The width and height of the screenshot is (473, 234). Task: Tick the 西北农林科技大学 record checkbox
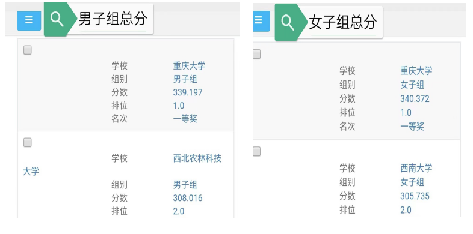click(x=28, y=143)
